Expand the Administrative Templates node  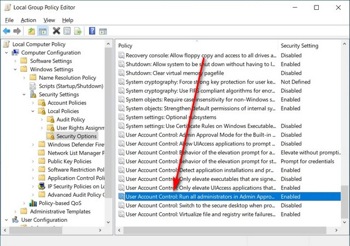pyautogui.click(x=15, y=212)
